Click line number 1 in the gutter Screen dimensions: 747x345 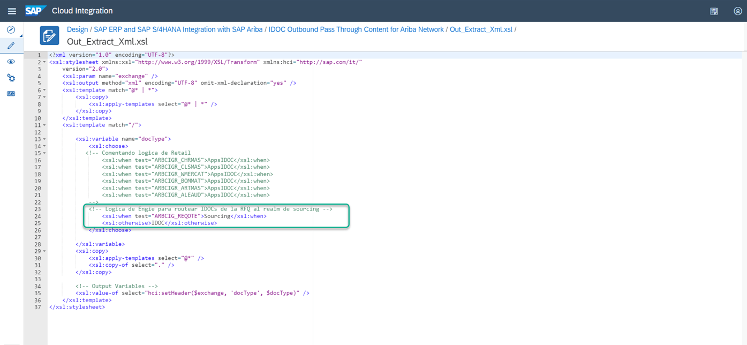point(39,55)
